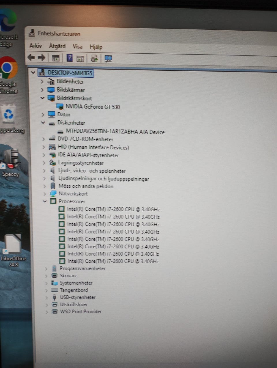
Task: Click the Bildskärmar monitor icon
Action: coord(51,90)
